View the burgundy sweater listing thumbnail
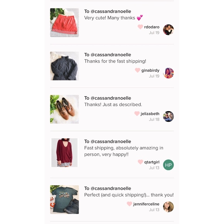The height and width of the screenshot is (224, 224). [x=64, y=153]
